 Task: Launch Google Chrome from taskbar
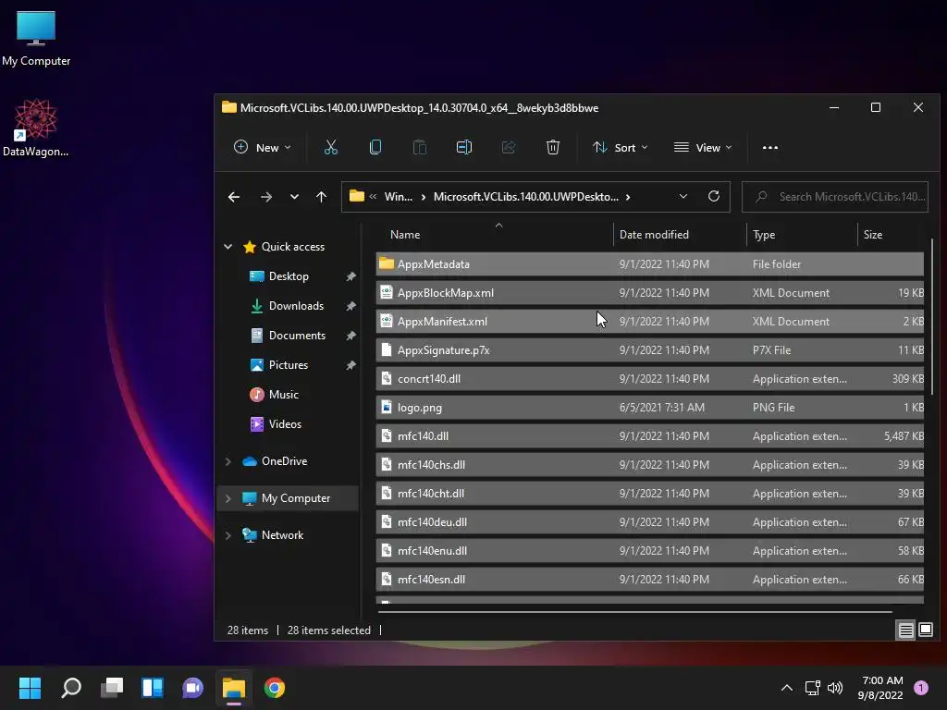[274, 688]
